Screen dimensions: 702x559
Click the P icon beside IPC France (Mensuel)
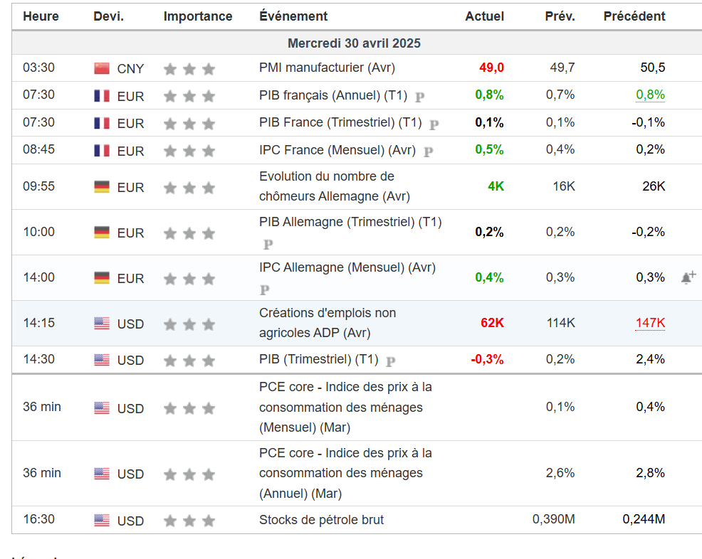(429, 151)
